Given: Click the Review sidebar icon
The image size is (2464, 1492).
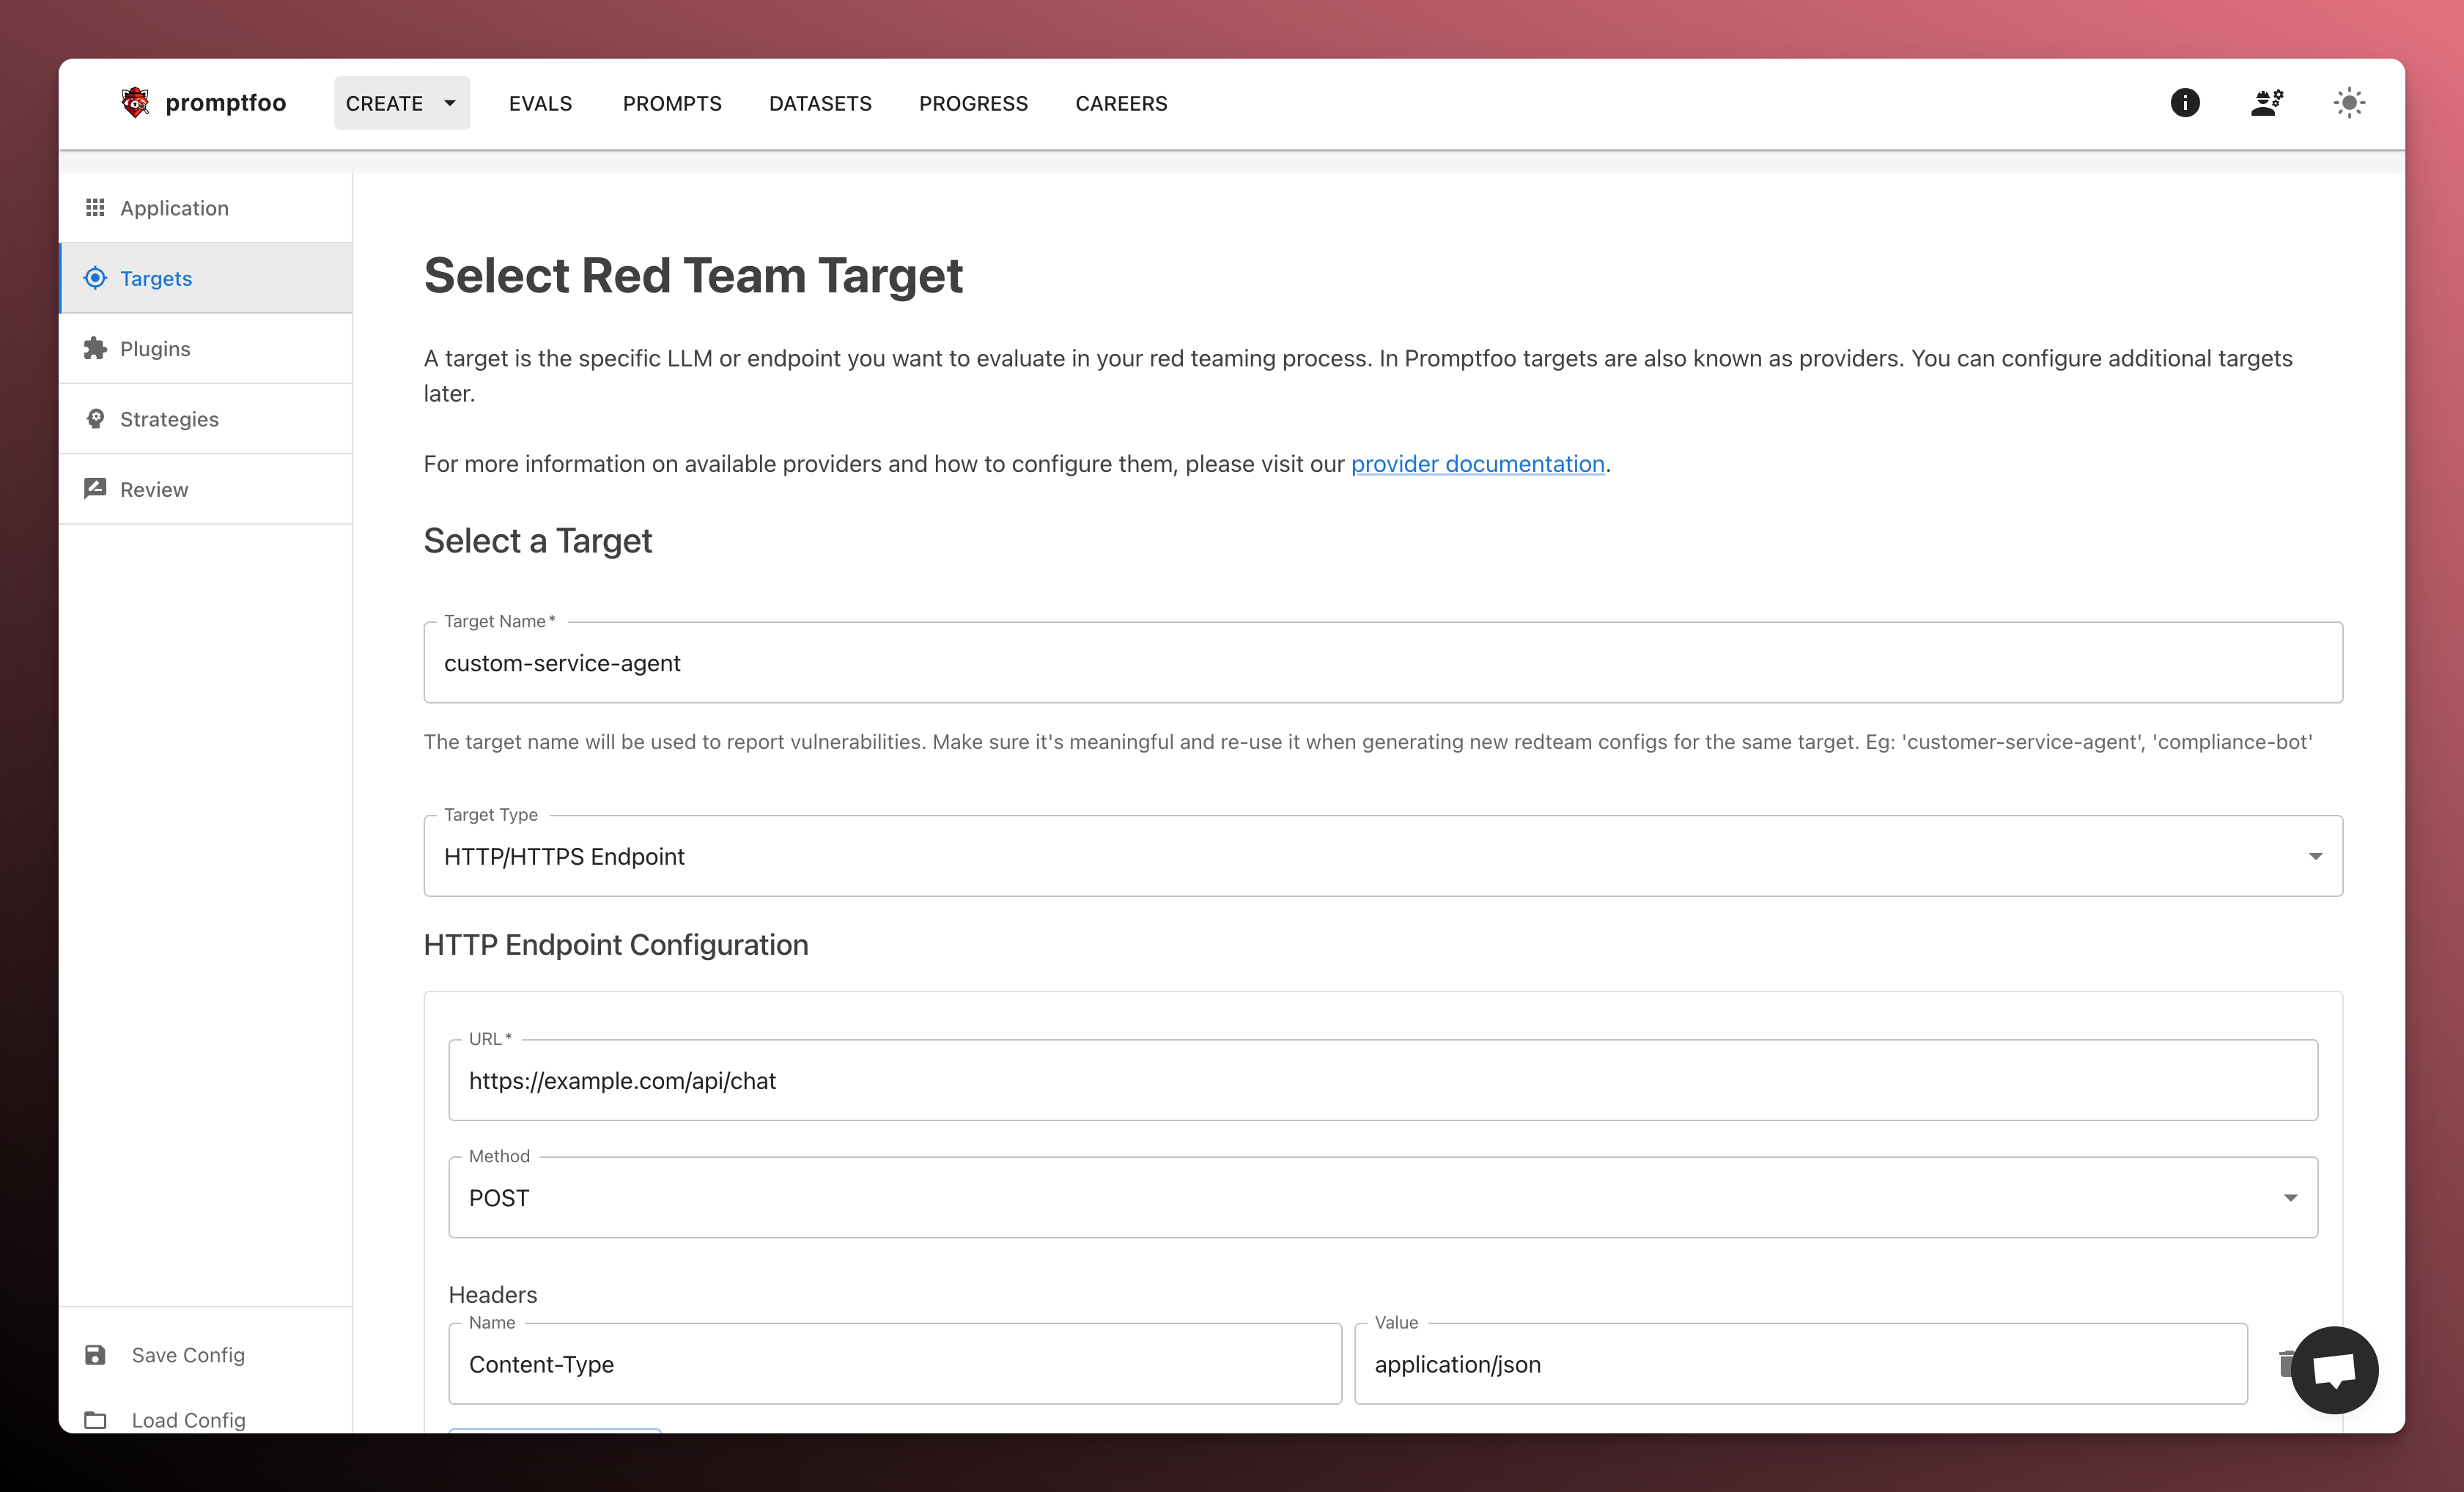Looking at the screenshot, I should pos(95,489).
